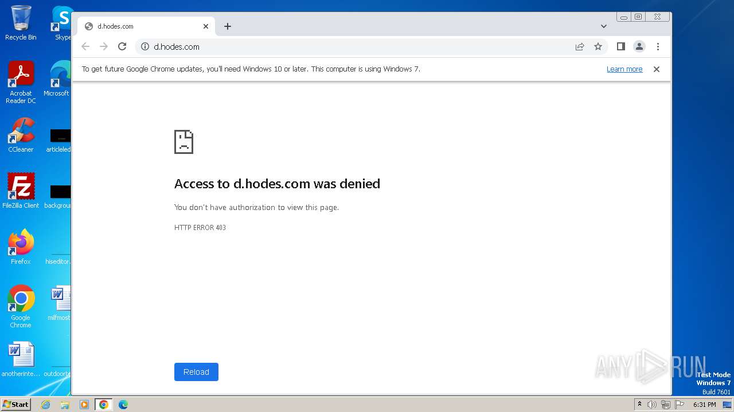The image size is (734, 412).
Task: Click the Back navigation arrow
Action: coord(85,47)
